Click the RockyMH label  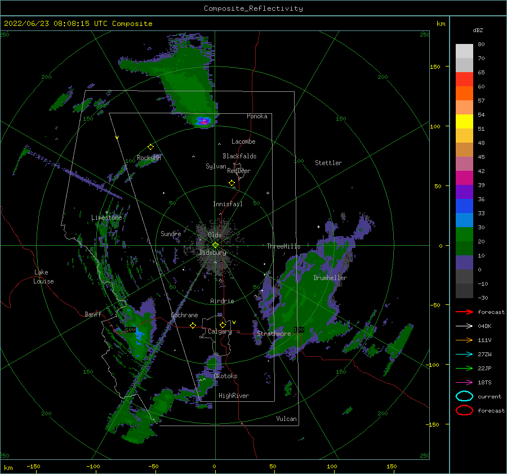[149, 158]
